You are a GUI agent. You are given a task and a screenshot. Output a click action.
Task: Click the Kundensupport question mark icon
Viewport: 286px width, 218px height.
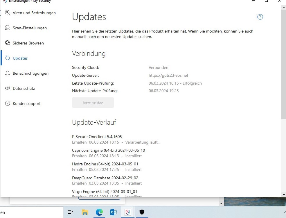click(8, 103)
